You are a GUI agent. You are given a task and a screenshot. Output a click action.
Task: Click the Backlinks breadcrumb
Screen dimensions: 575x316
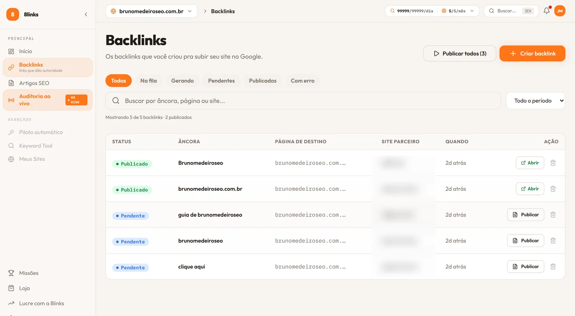[x=223, y=11]
